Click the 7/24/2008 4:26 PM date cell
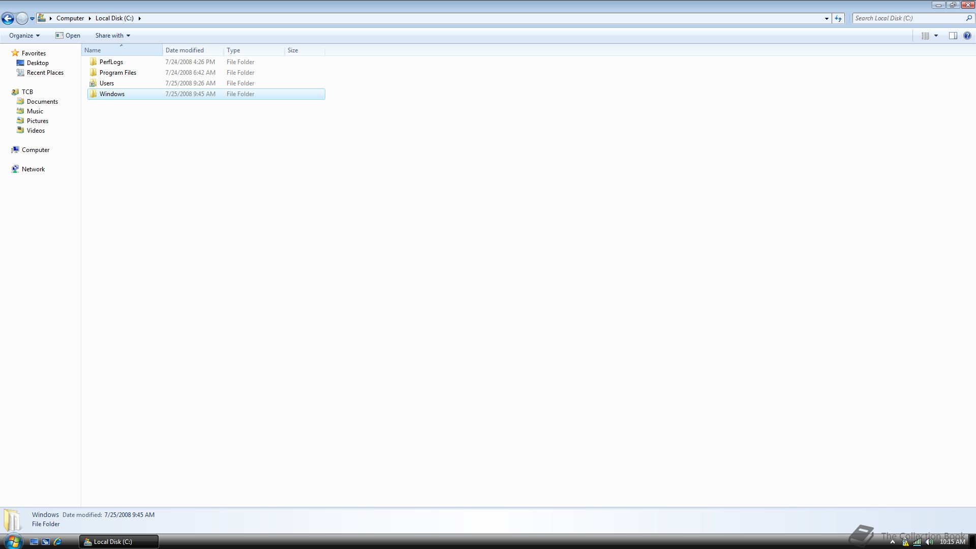 [x=190, y=62]
